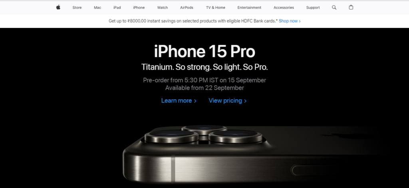This screenshot has height=188, width=409.
Task: Open TV & Home navigation item
Action: pyautogui.click(x=215, y=8)
